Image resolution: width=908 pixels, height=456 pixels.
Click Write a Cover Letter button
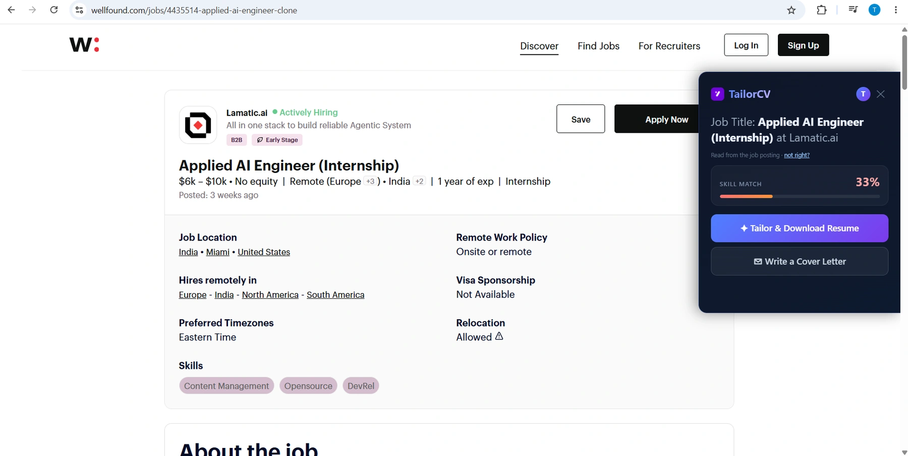[800, 261]
